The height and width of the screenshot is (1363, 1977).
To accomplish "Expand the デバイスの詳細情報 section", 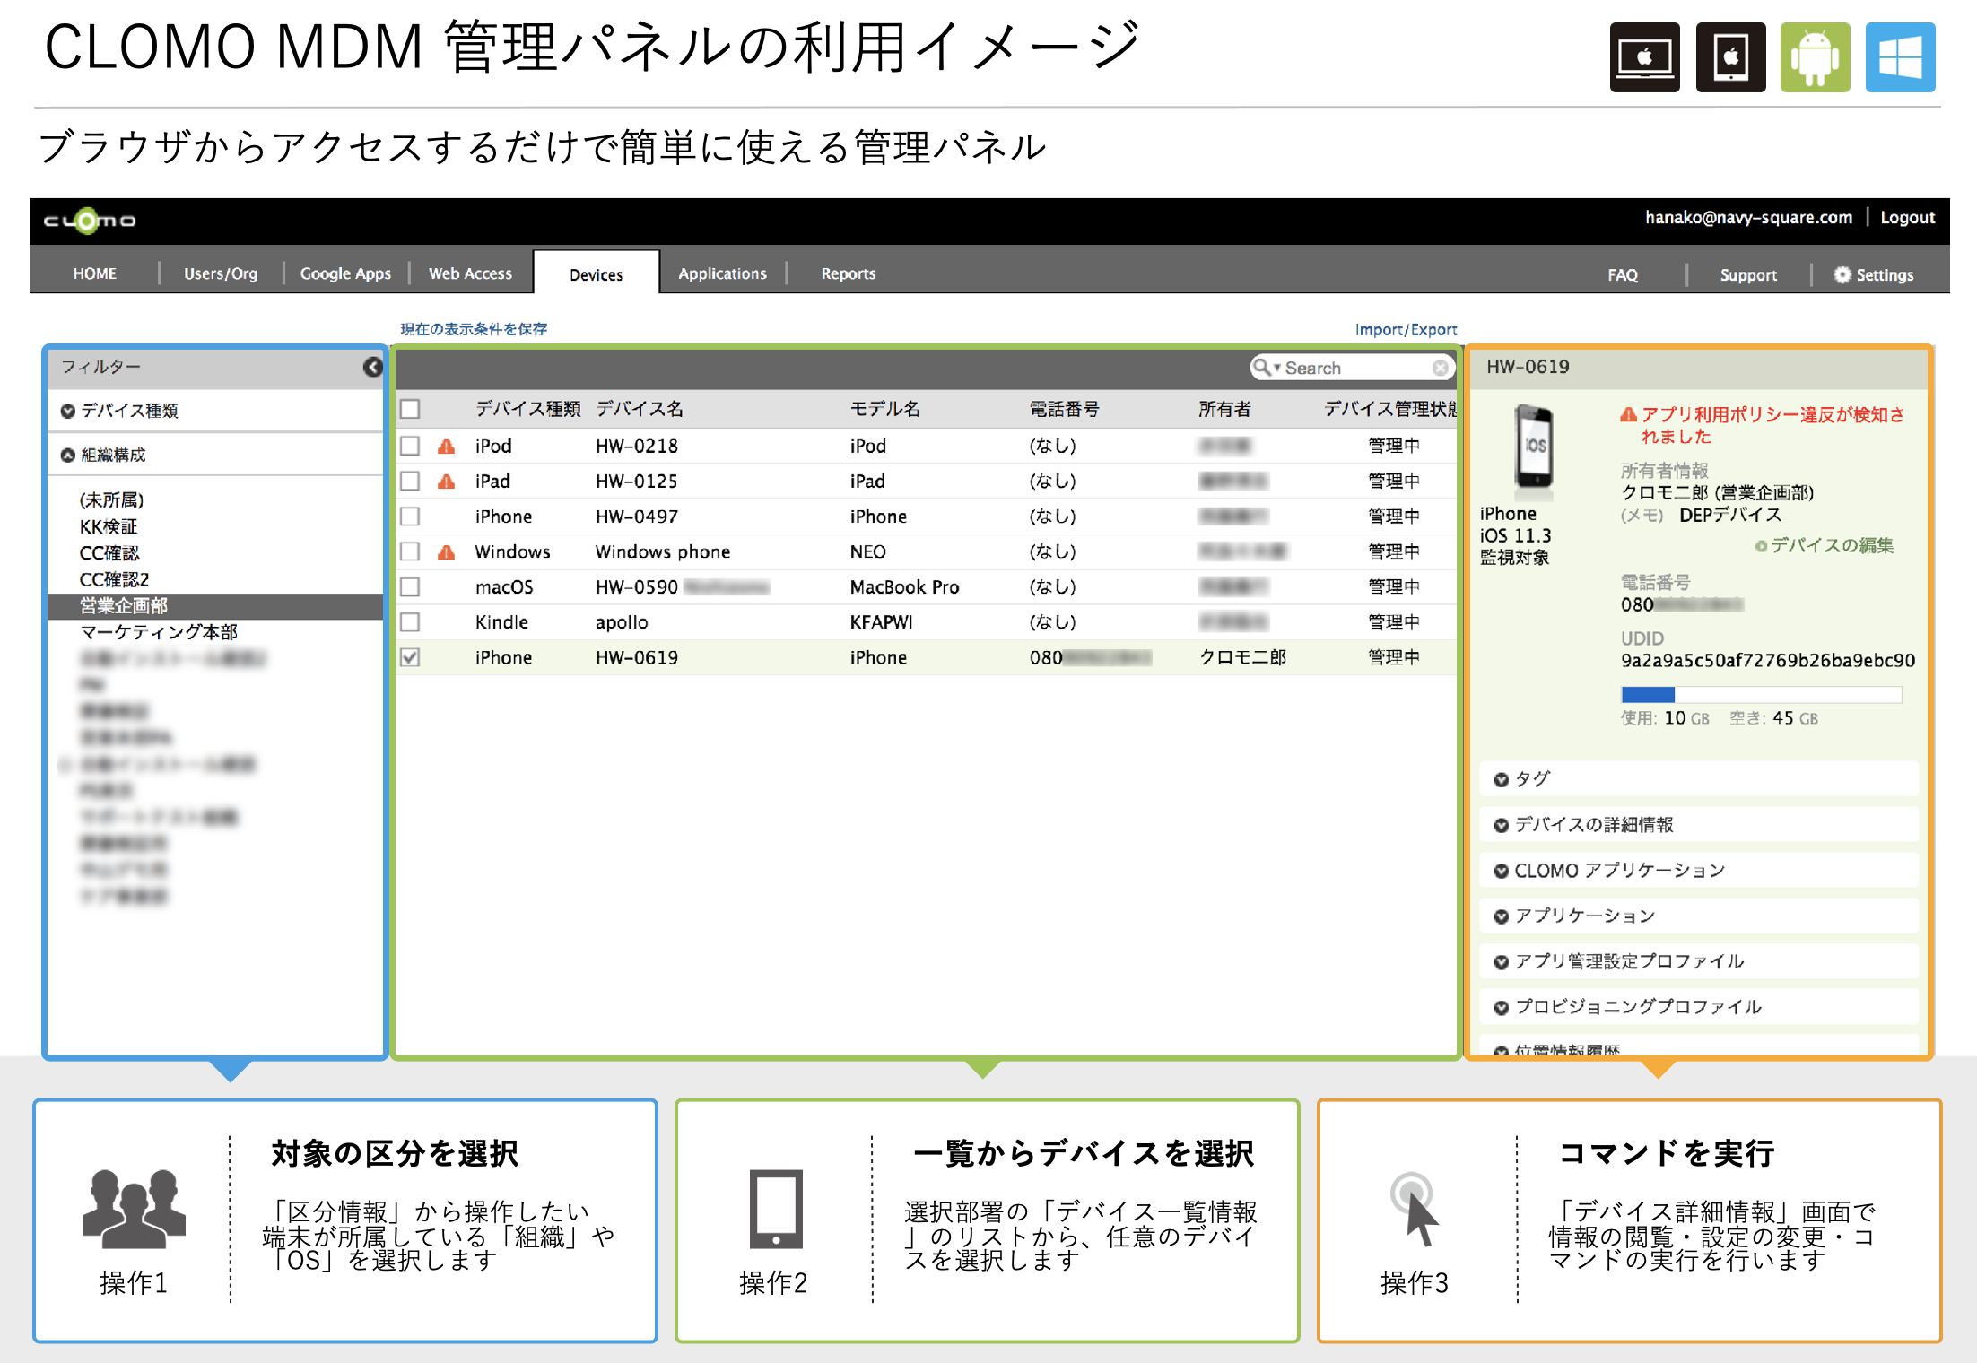I will 1699,824.
